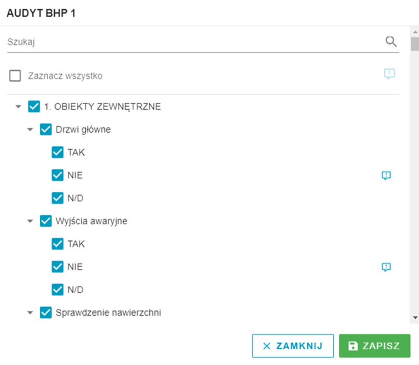Screen dimensions: 419x365
Task: Click the X icon on ZAMKNIJ button
Action: [267, 346]
